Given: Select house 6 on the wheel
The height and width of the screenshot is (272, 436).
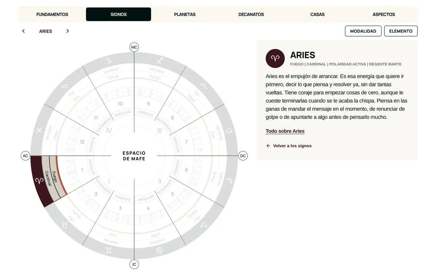Looking at the screenshot, I should click(186, 170).
